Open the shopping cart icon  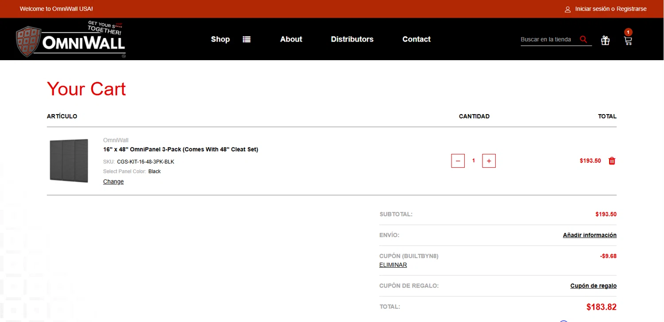tap(628, 40)
